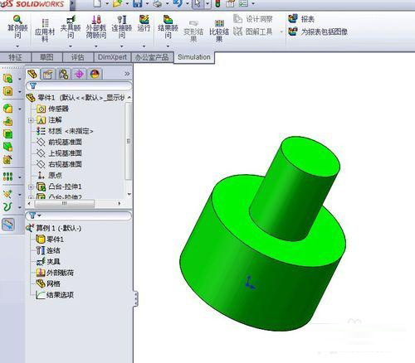Switch to the 特征 (Features) tab
Viewport: 415px width, 363px height.
point(16,57)
